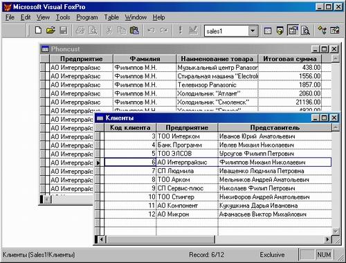Screen dimensions: 346x263
Task: Open the File menu
Action: point(10,17)
